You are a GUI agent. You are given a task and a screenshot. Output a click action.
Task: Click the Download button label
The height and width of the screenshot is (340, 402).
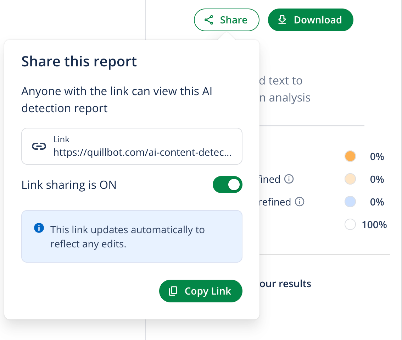[x=318, y=20]
